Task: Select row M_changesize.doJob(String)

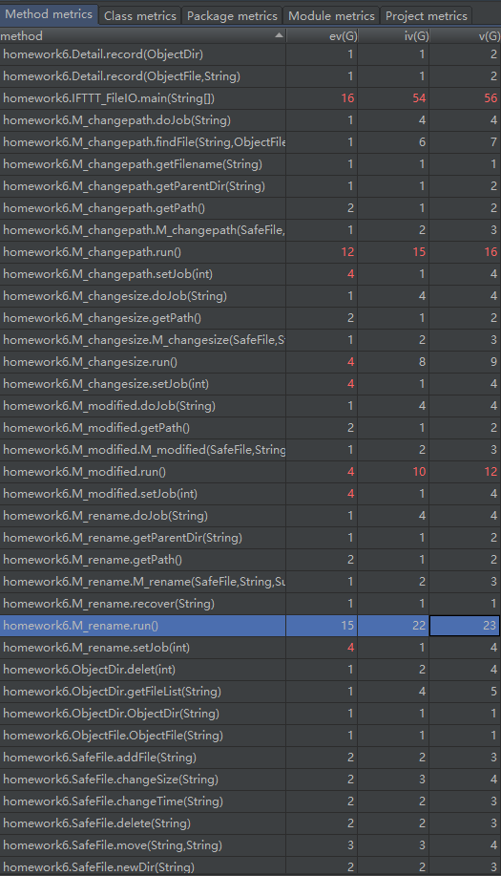Action: coord(250,295)
